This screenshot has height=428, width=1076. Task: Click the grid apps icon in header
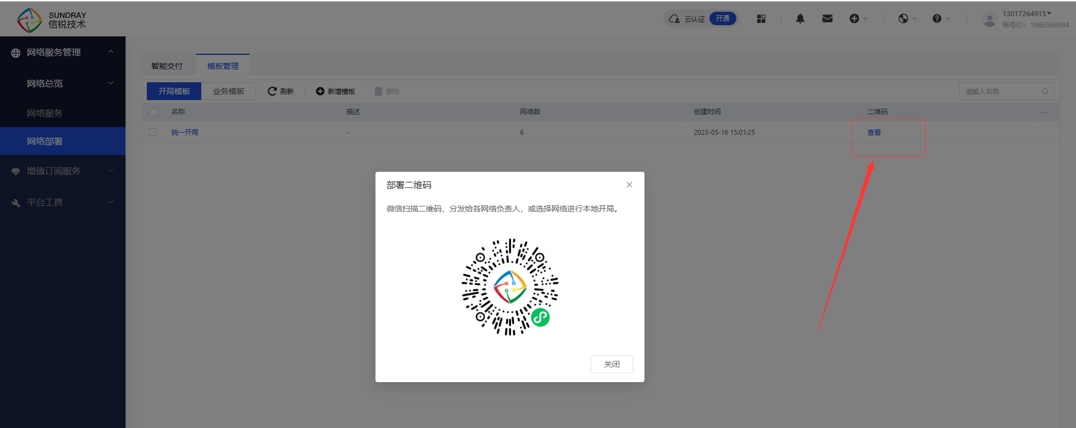coord(761,19)
